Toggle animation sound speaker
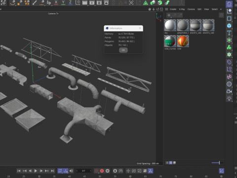Viewport: 237px width, 178px height. click(x=71, y=171)
